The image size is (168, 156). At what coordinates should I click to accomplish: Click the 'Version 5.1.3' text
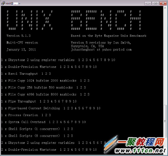[x=19, y=36]
